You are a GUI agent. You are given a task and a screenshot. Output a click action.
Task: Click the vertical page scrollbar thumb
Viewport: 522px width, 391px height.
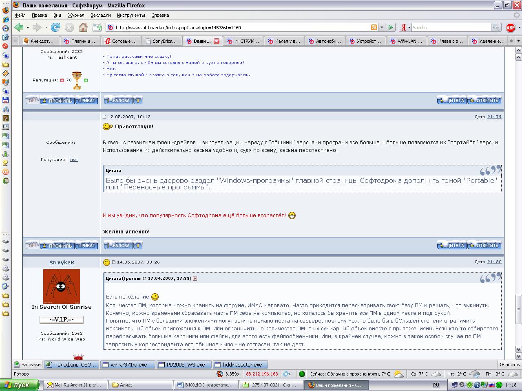coord(518,308)
